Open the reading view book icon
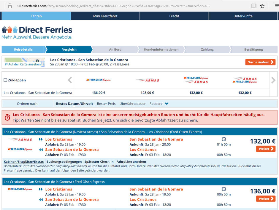 [x=253, y=6]
